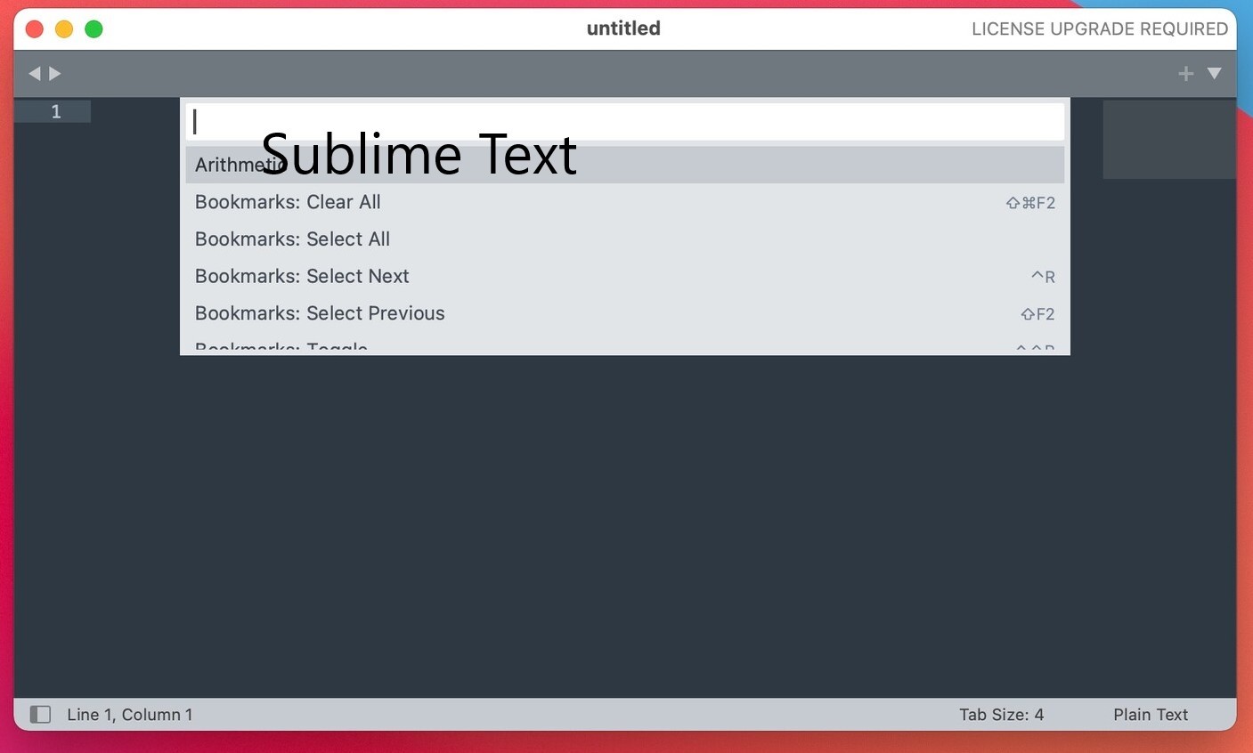Choose Bookmarks: Select Next command
The width and height of the screenshot is (1253, 753).
625,276
